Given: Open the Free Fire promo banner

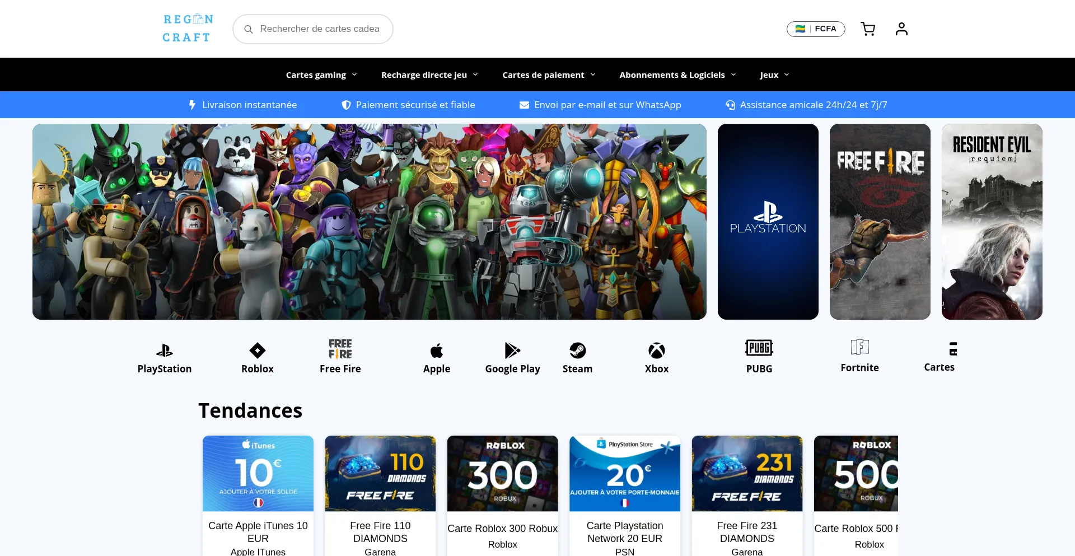Looking at the screenshot, I should tap(880, 222).
